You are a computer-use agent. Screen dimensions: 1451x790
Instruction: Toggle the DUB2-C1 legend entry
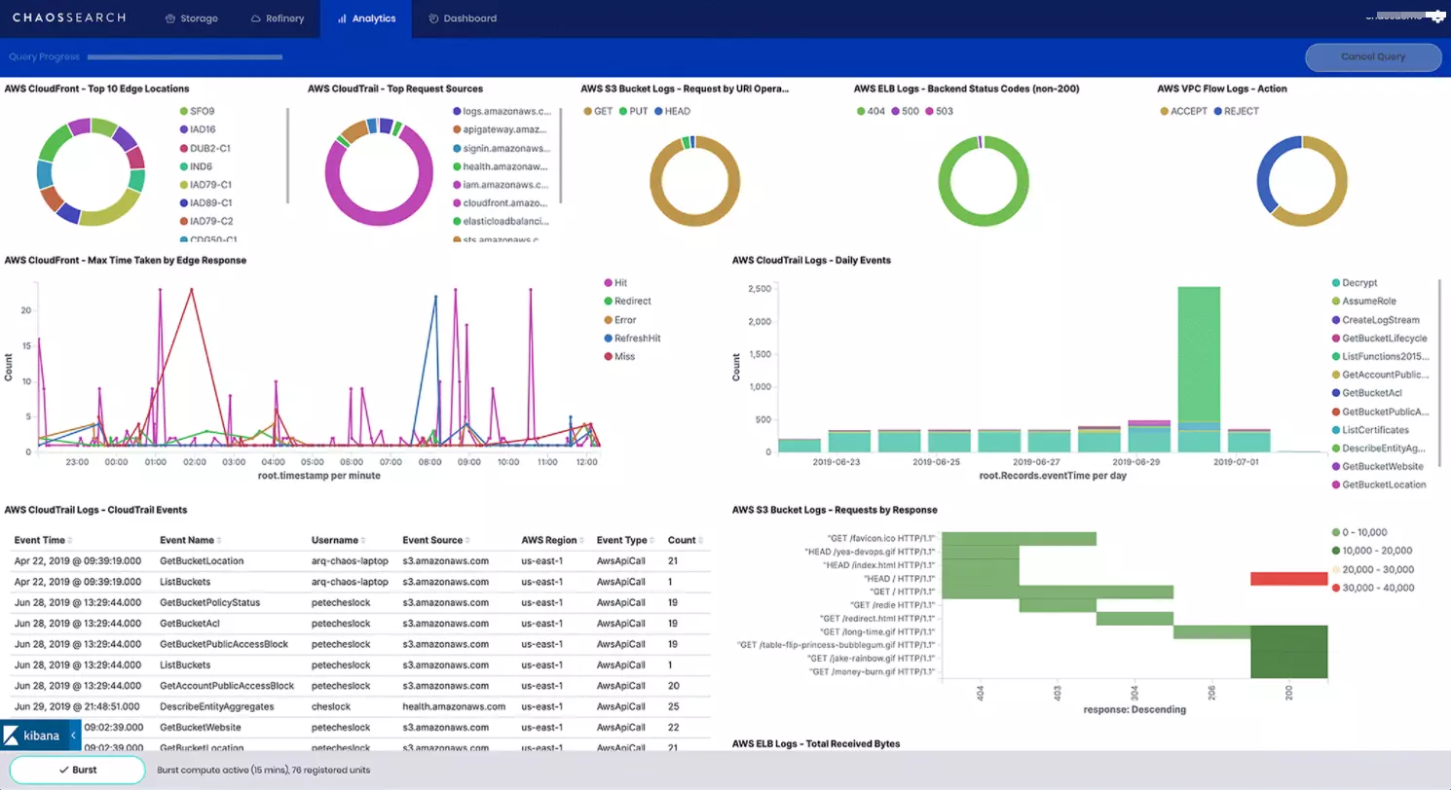click(x=204, y=148)
